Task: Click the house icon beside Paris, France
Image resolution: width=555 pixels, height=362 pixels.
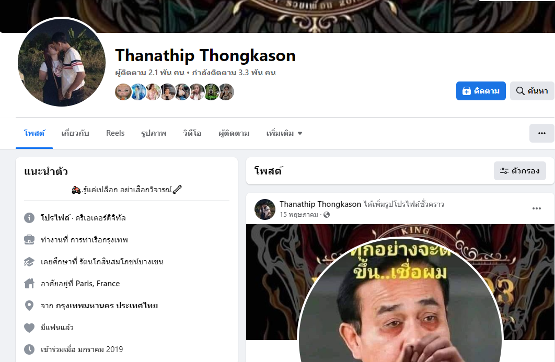Action: click(29, 284)
